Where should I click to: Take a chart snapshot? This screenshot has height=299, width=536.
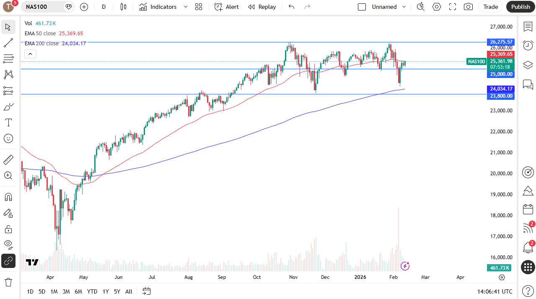click(x=469, y=7)
